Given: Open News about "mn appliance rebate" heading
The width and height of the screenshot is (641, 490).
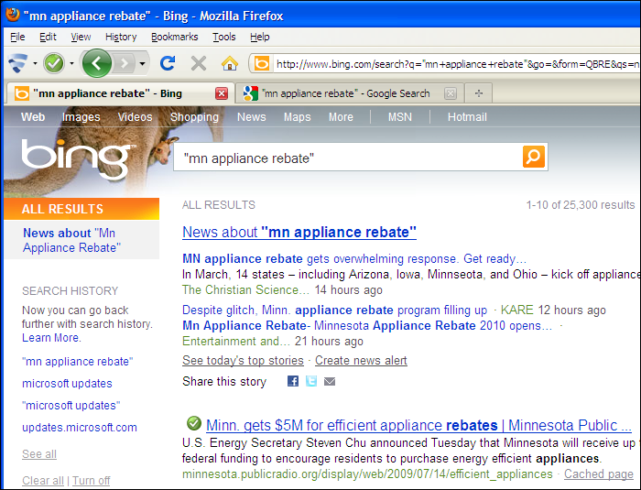Looking at the screenshot, I should [299, 232].
